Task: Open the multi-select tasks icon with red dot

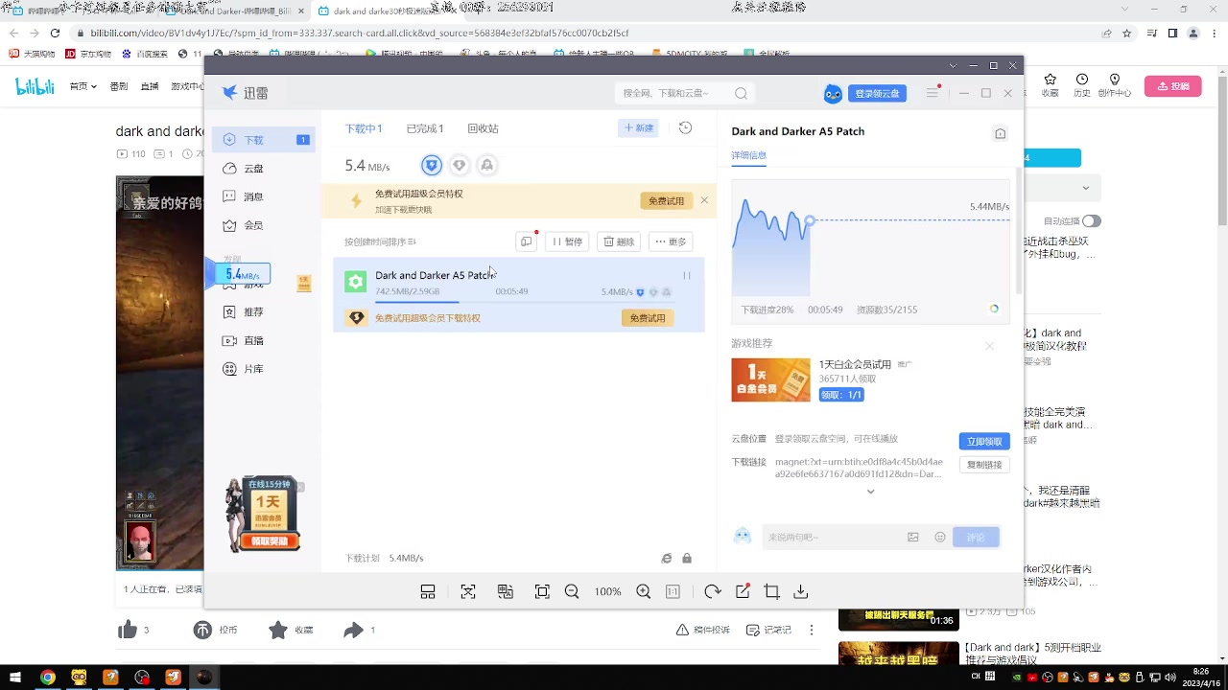Action: tap(527, 241)
